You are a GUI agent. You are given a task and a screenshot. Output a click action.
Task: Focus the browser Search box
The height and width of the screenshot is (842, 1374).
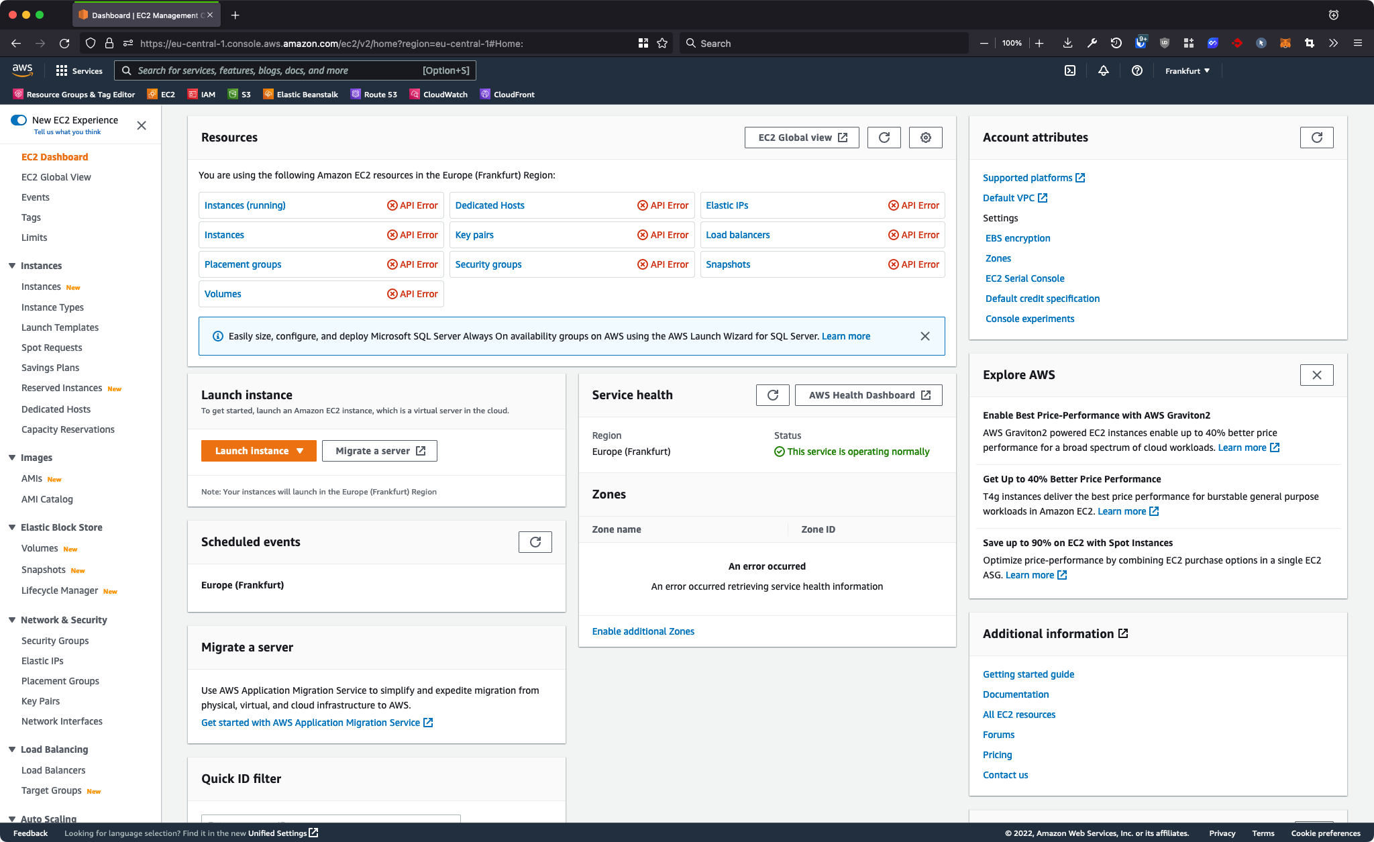[x=824, y=44]
